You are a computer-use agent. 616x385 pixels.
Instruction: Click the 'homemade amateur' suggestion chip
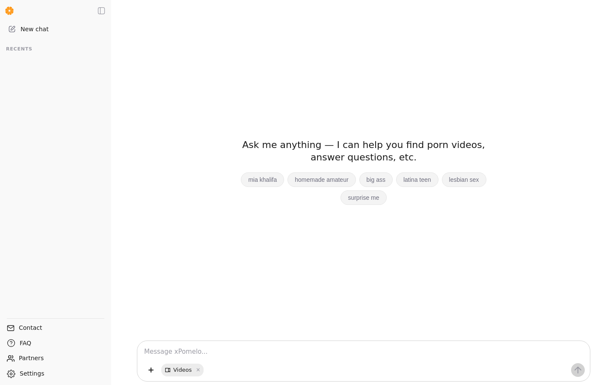tap(322, 180)
